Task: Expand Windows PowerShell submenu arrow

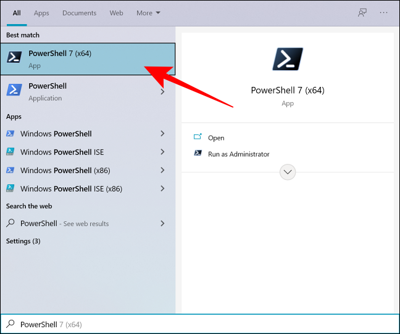Action: [162, 134]
